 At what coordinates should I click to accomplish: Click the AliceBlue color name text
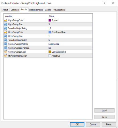pos(56,56)
